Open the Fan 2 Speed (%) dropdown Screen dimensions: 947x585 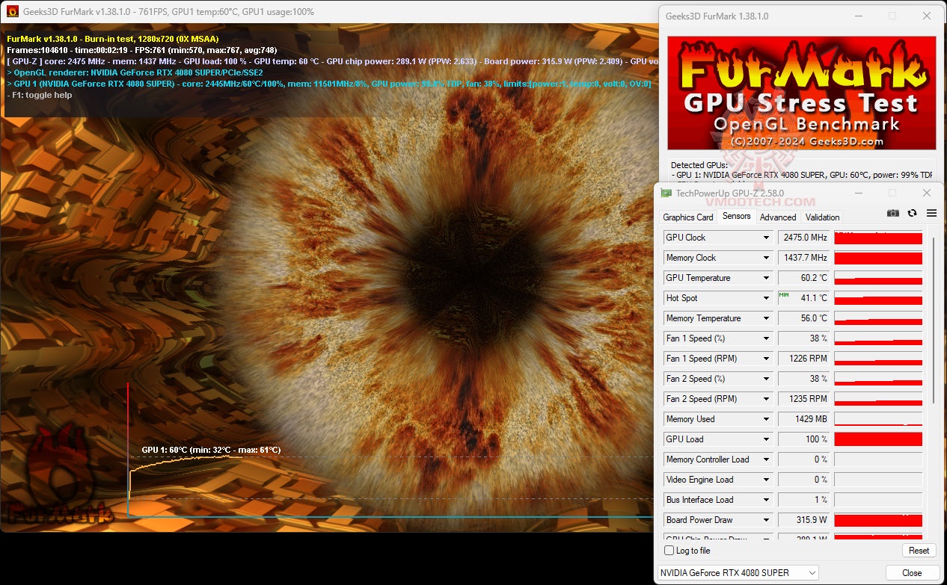pos(766,379)
